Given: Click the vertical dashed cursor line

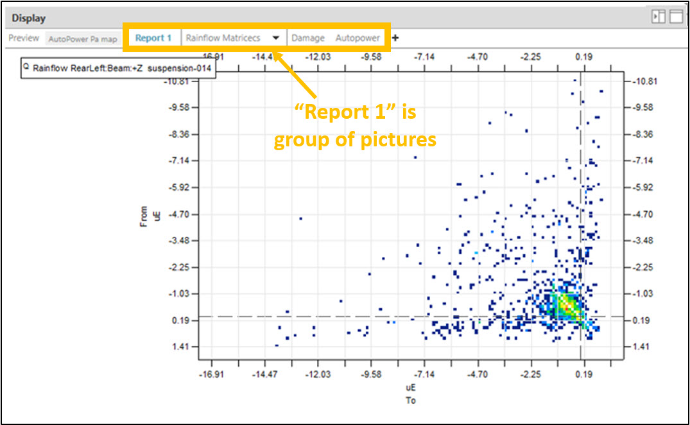Looking at the screenshot, I should click(x=581, y=193).
